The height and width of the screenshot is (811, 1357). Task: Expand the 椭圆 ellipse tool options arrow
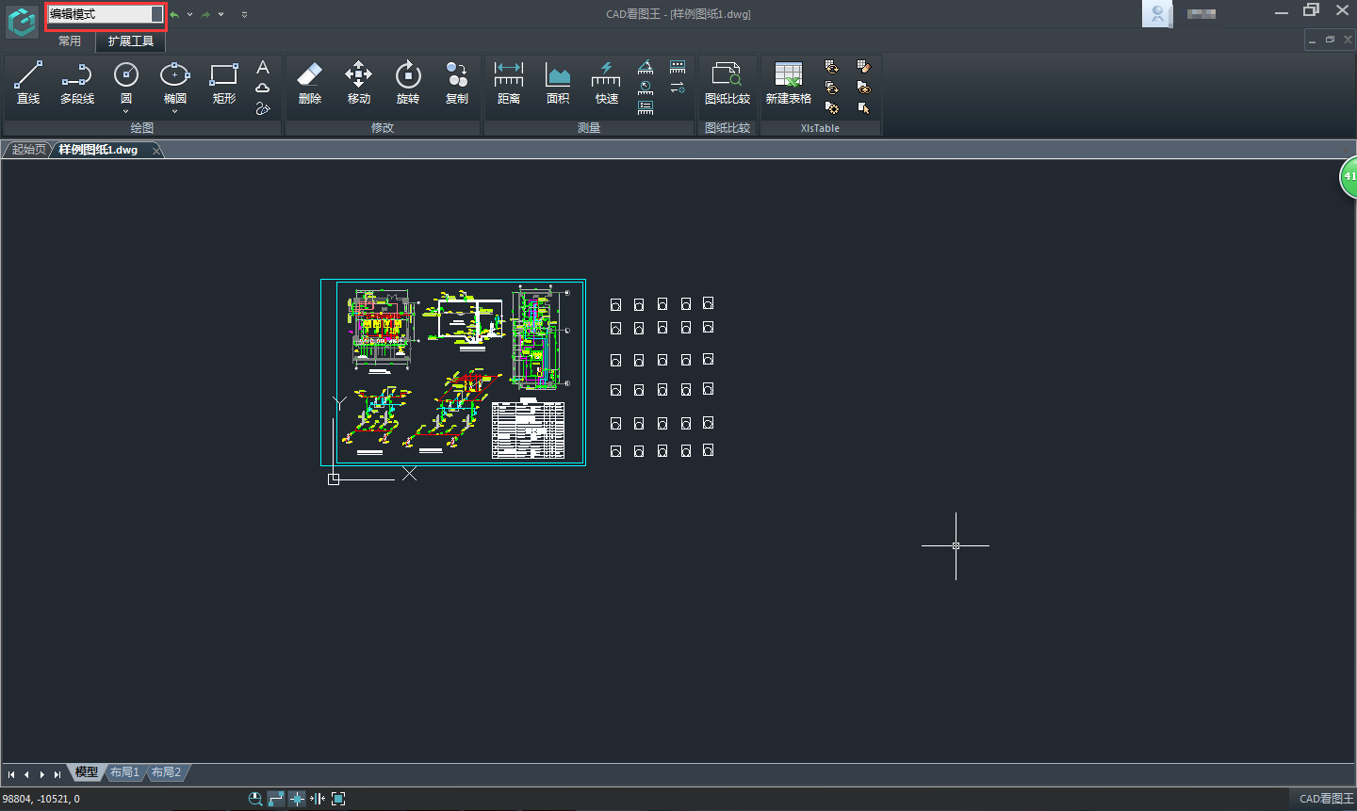point(175,112)
